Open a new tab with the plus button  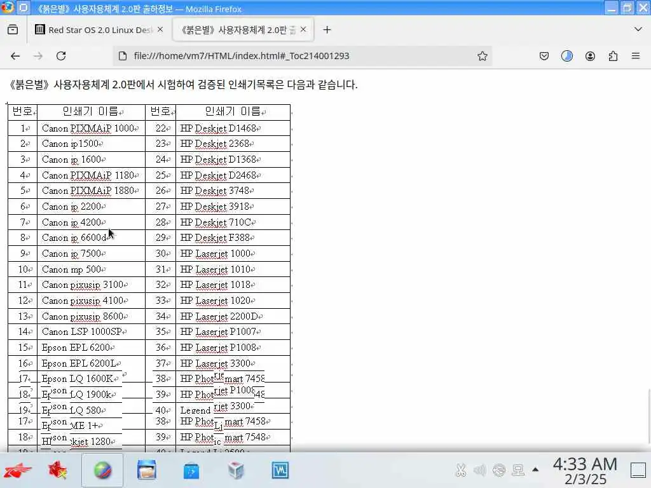pos(327,29)
